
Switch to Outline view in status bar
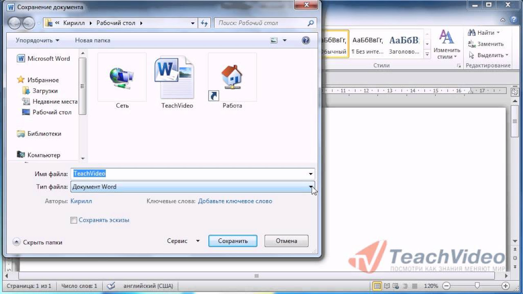[405, 286]
